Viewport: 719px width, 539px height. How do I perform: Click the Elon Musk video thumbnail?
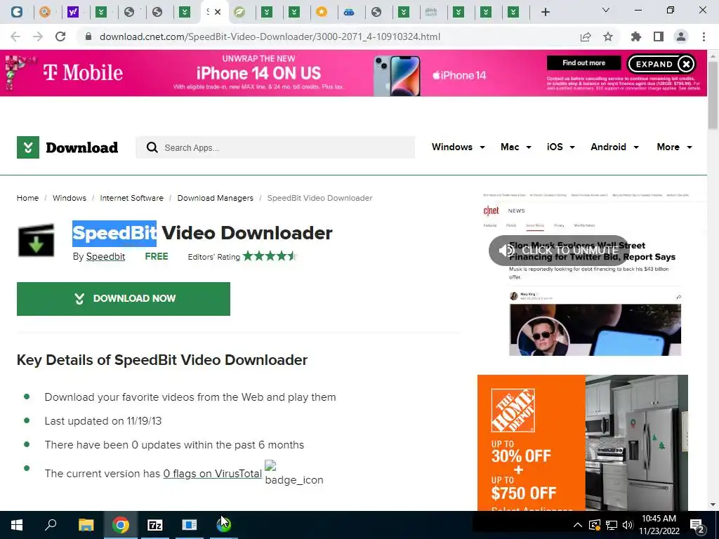[595, 330]
